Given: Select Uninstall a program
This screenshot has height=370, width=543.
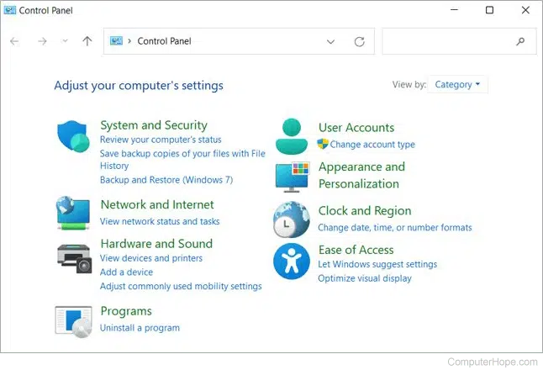Looking at the screenshot, I should pos(140,328).
